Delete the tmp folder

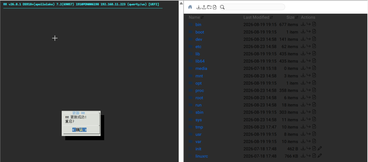pyautogui.click(x=314, y=127)
